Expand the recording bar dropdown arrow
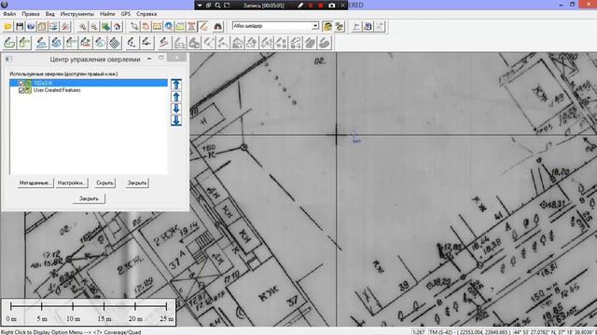The width and height of the screenshot is (597, 335). coord(199,6)
